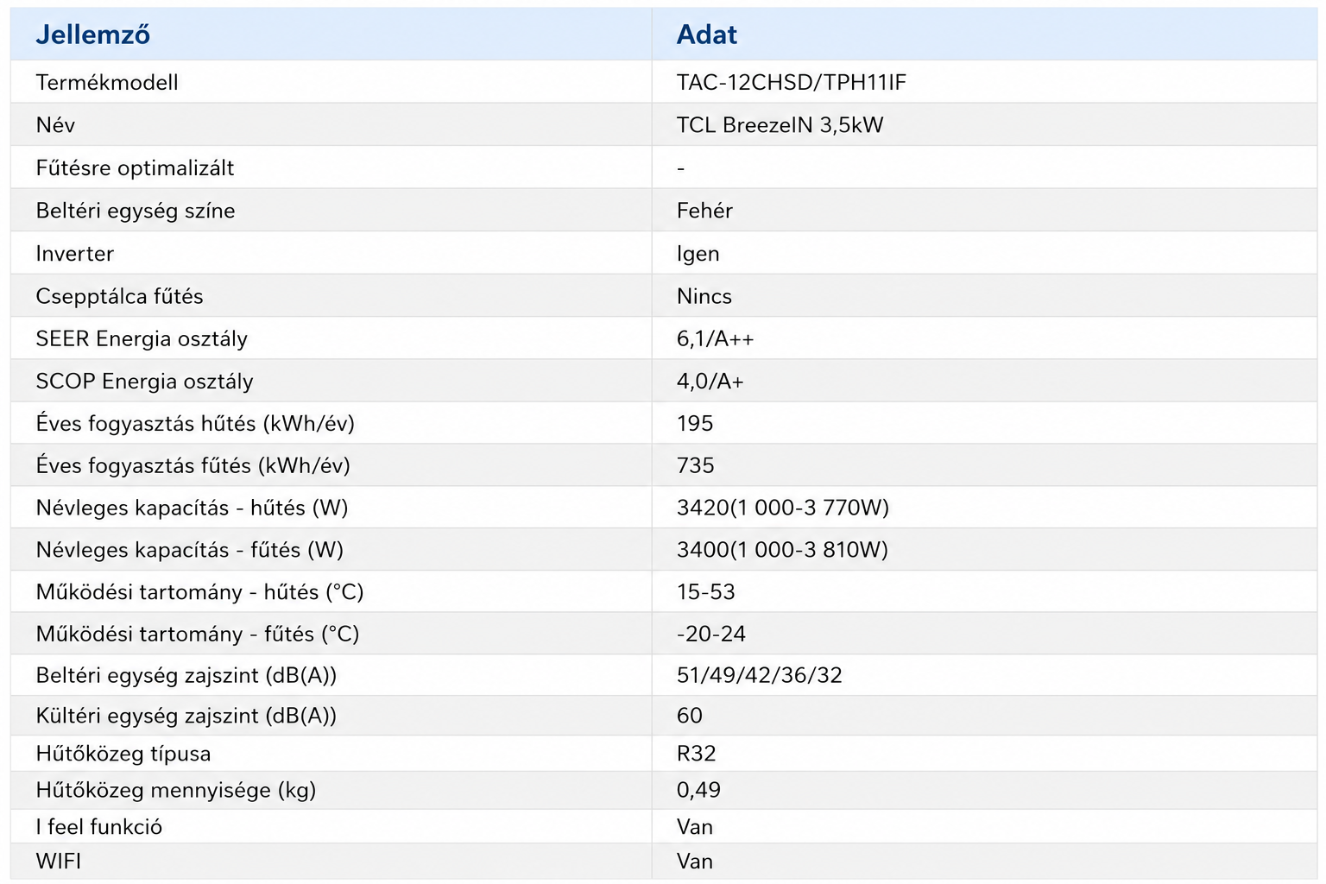
Task: Click the Inverter value 'Igen'
Action: [698, 254]
